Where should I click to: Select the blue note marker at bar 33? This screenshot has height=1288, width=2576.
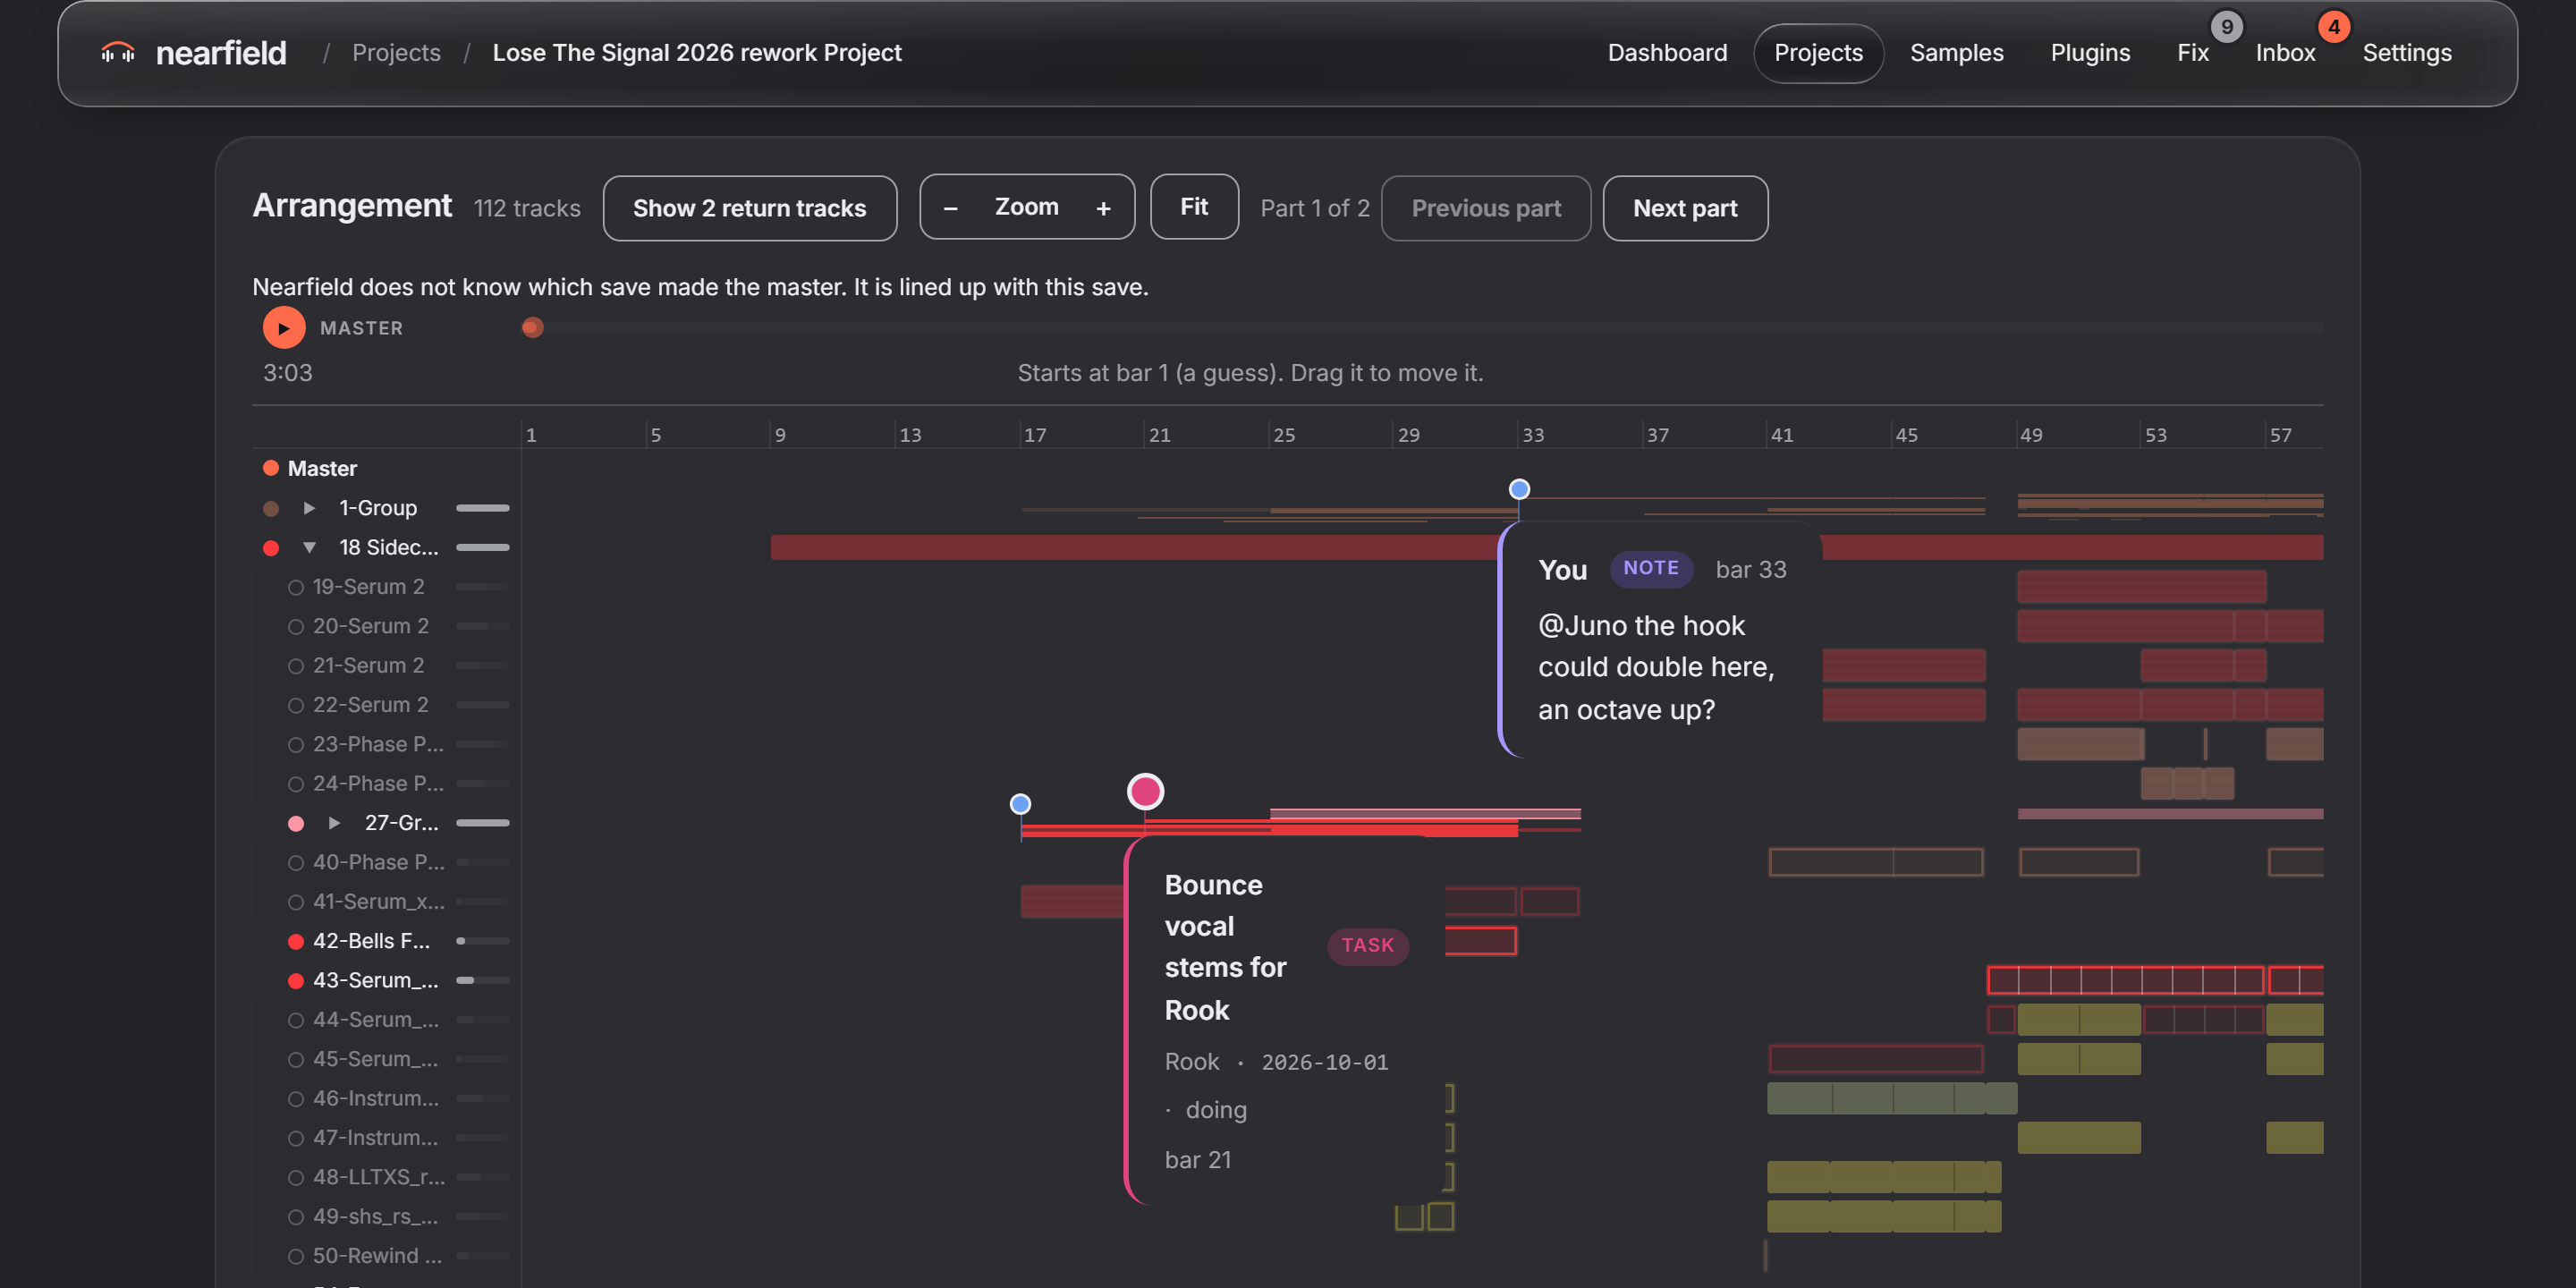[1519, 489]
